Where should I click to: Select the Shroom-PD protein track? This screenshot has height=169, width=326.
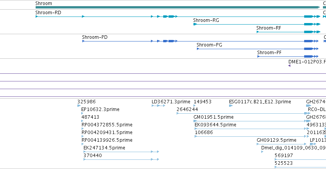(x=200, y=41)
